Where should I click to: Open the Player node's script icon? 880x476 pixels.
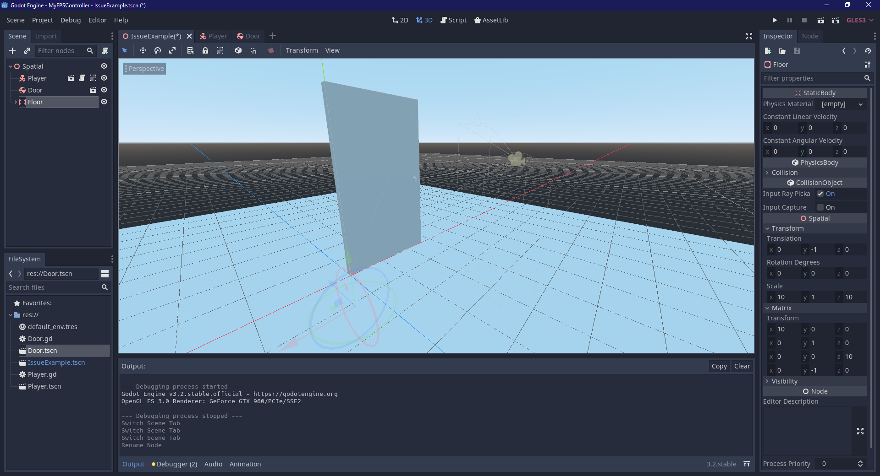tap(82, 78)
